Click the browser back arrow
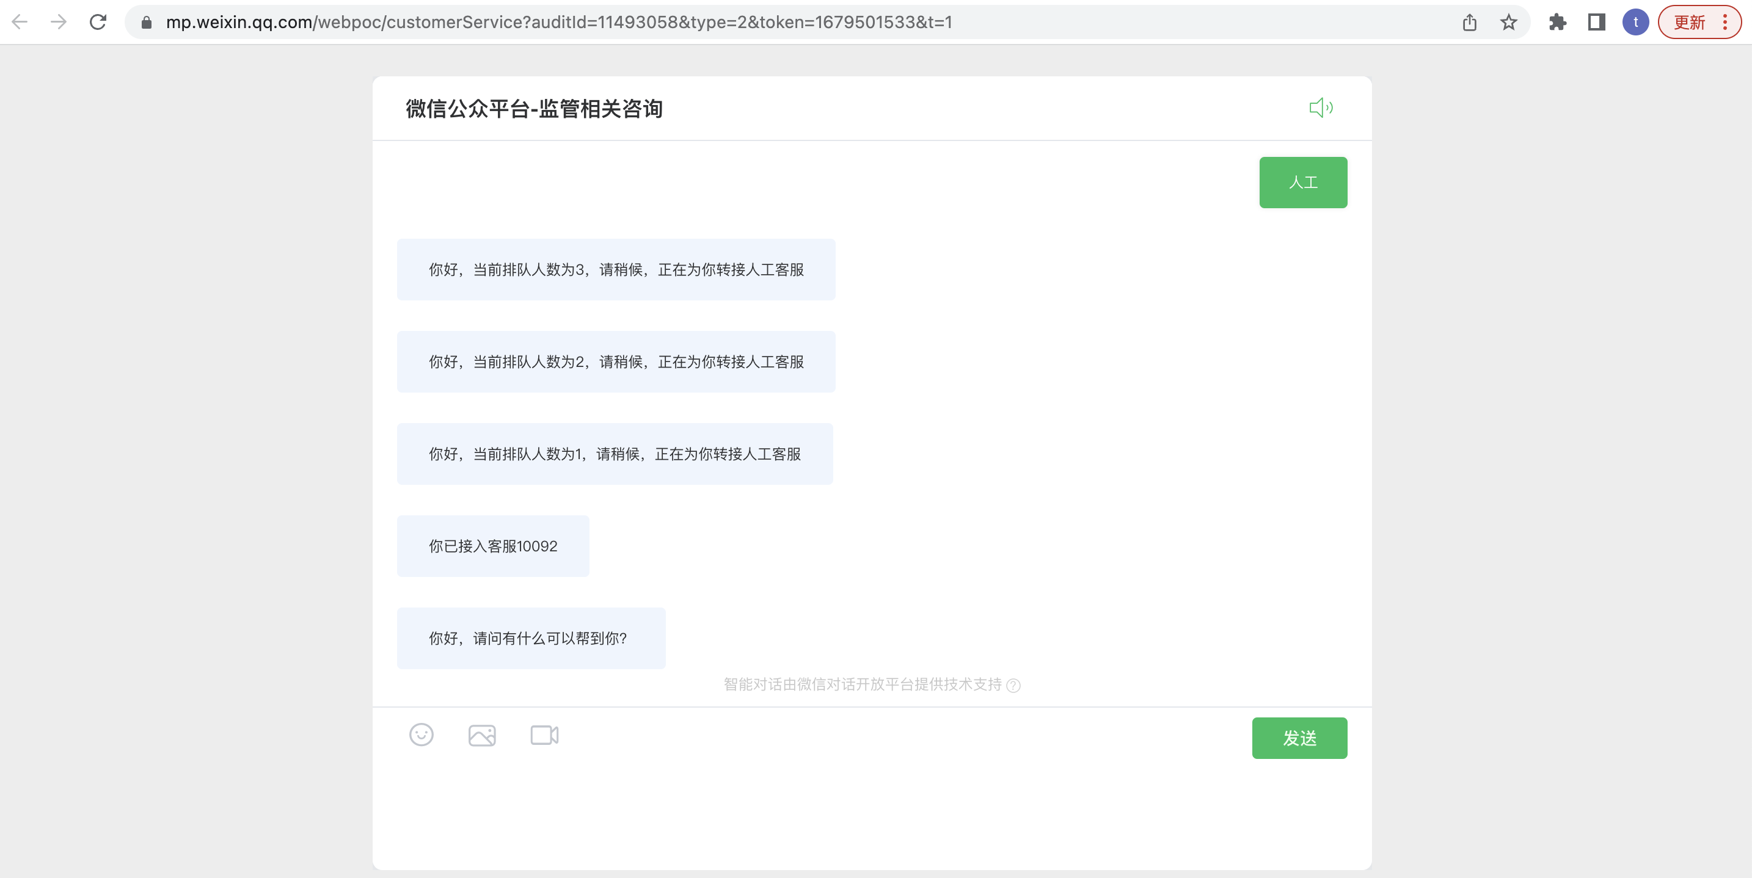Viewport: 1752px width, 878px height. click(20, 23)
